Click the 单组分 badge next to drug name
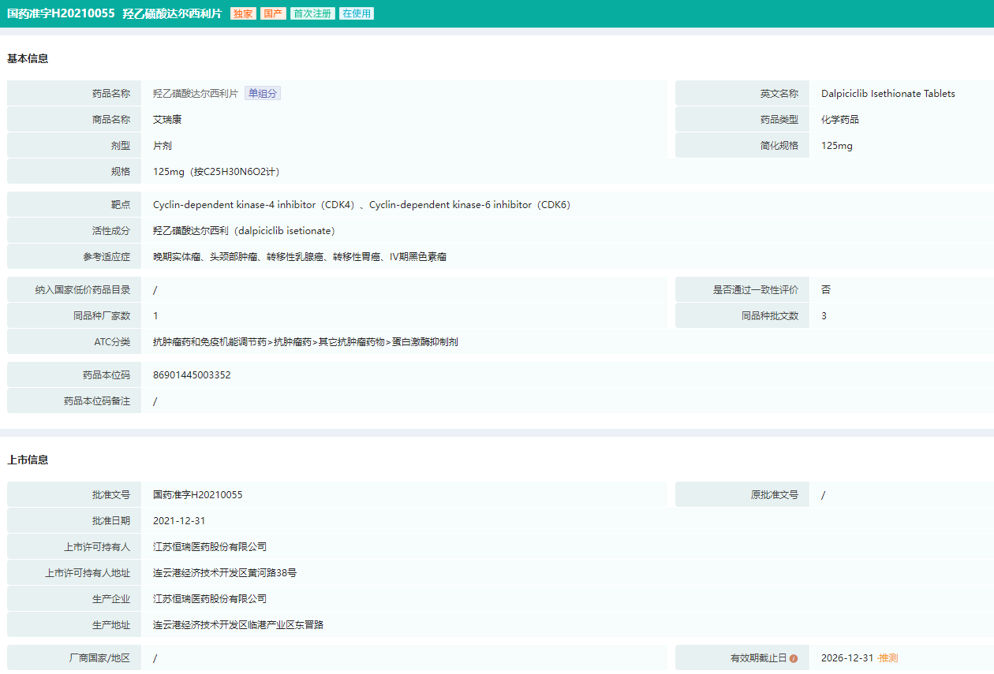Viewport: 994px width, 674px height. pyautogui.click(x=263, y=93)
